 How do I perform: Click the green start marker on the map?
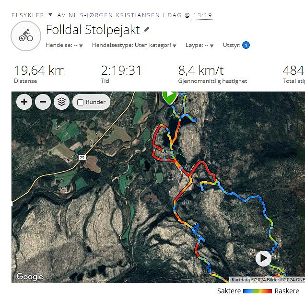[x=170, y=97]
